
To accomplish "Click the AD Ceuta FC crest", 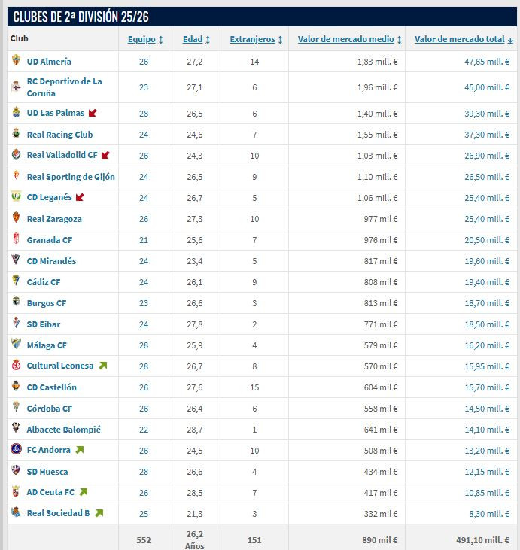I will [16, 491].
